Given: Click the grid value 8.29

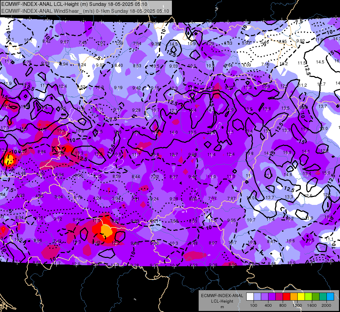Looking at the screenshot, I should tap(210, 44).
